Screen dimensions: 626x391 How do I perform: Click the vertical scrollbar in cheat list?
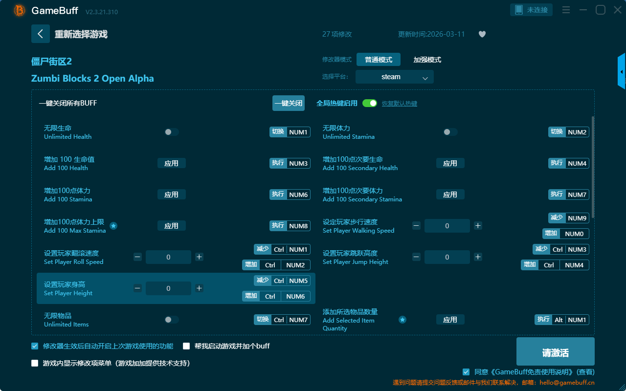tap(593, 166)
